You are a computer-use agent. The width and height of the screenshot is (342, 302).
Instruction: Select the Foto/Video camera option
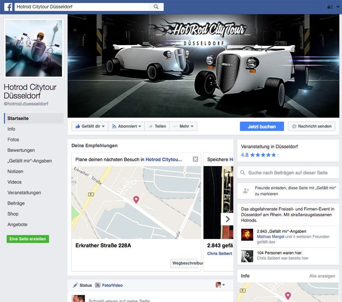point(109,285)
